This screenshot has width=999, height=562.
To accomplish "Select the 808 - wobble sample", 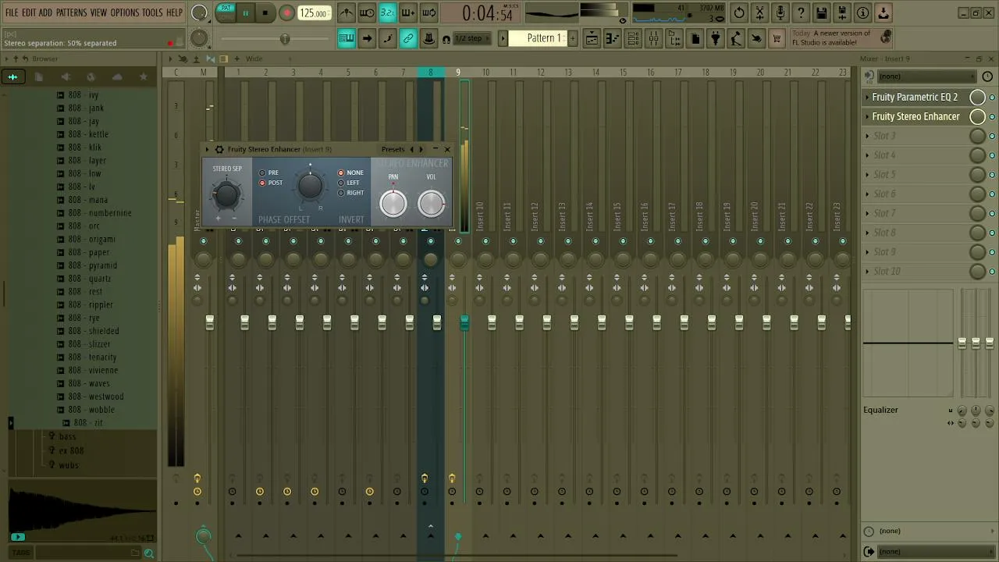I will point(91,410).
